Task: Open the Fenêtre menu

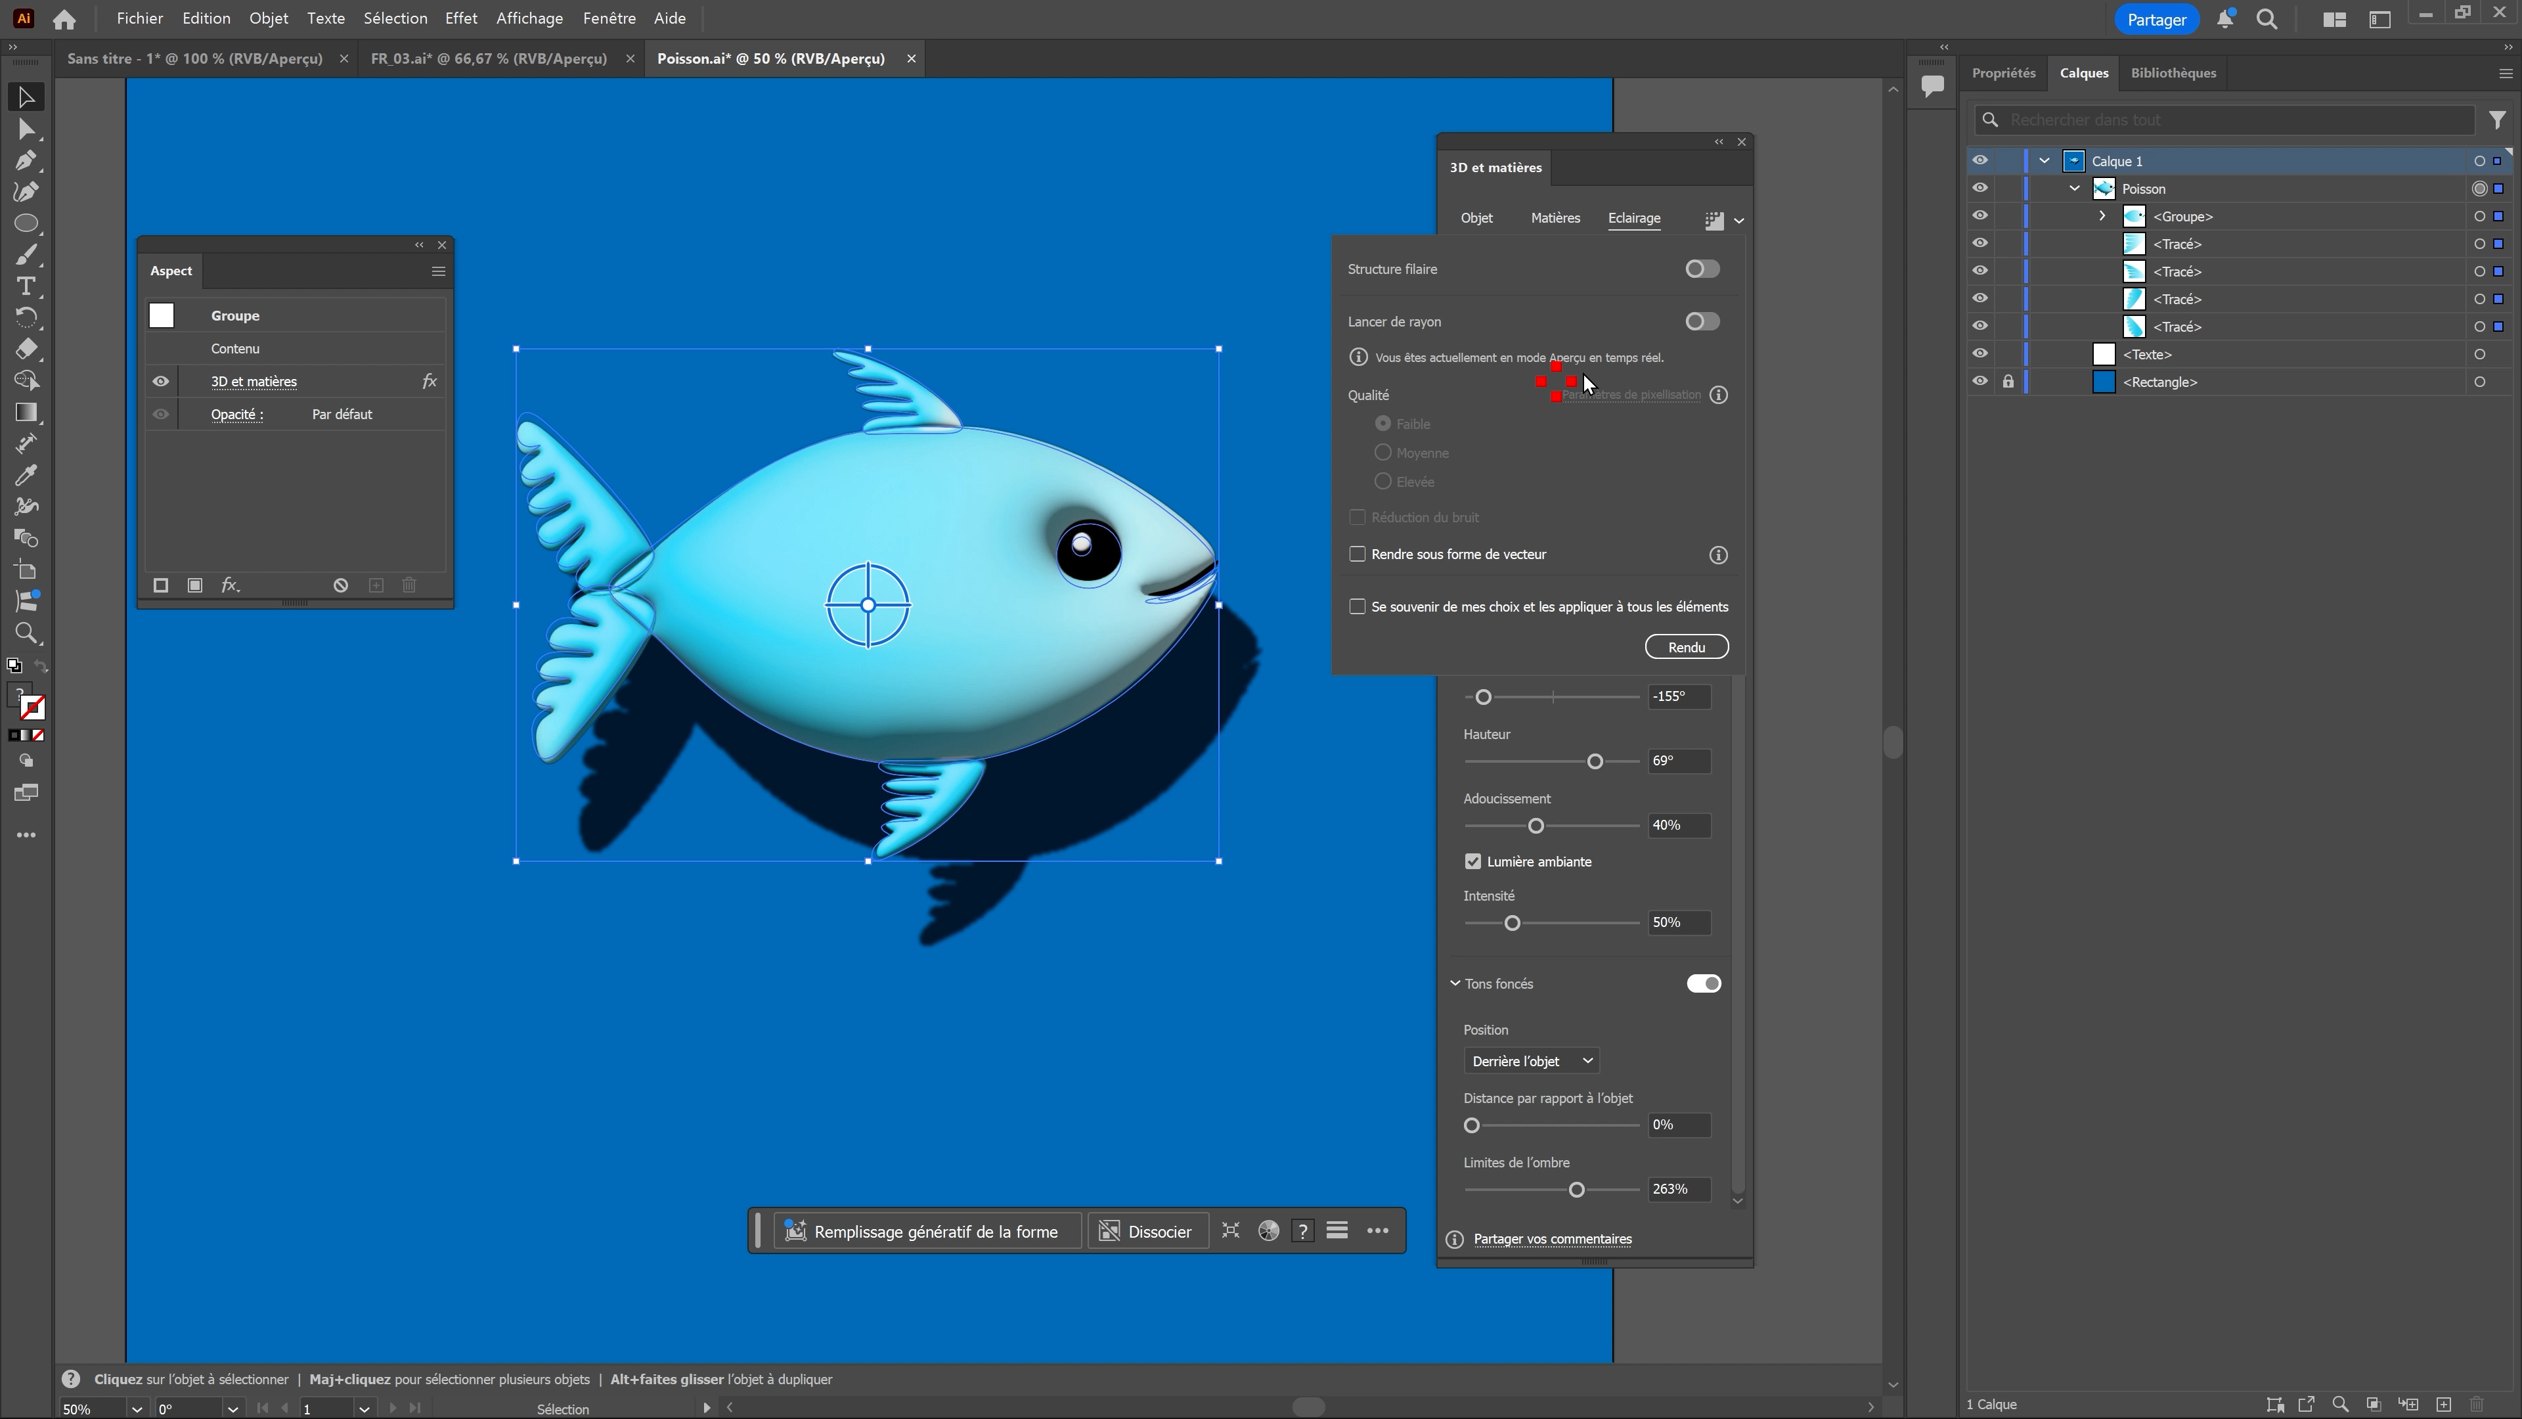Action: (x=609, y=18)
